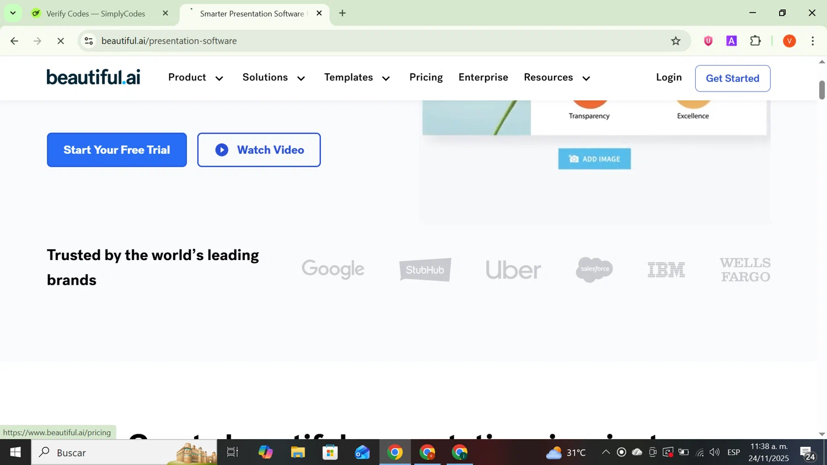The width and height of the screenshot is (827, 465).
Task: Open the Solutions menu label
Action: point(265,77)
